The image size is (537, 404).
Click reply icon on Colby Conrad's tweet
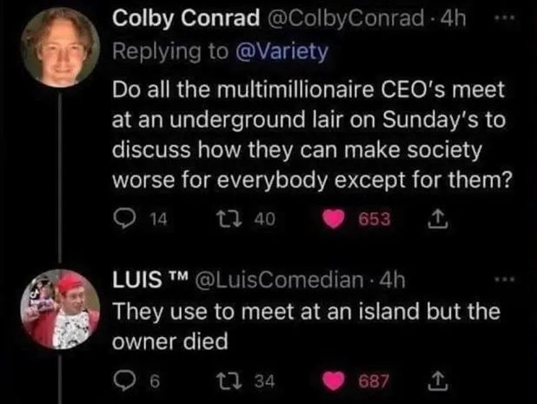coord(122,220)
